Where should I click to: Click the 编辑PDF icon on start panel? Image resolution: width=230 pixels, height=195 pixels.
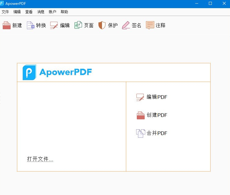[x=140, y=97]
